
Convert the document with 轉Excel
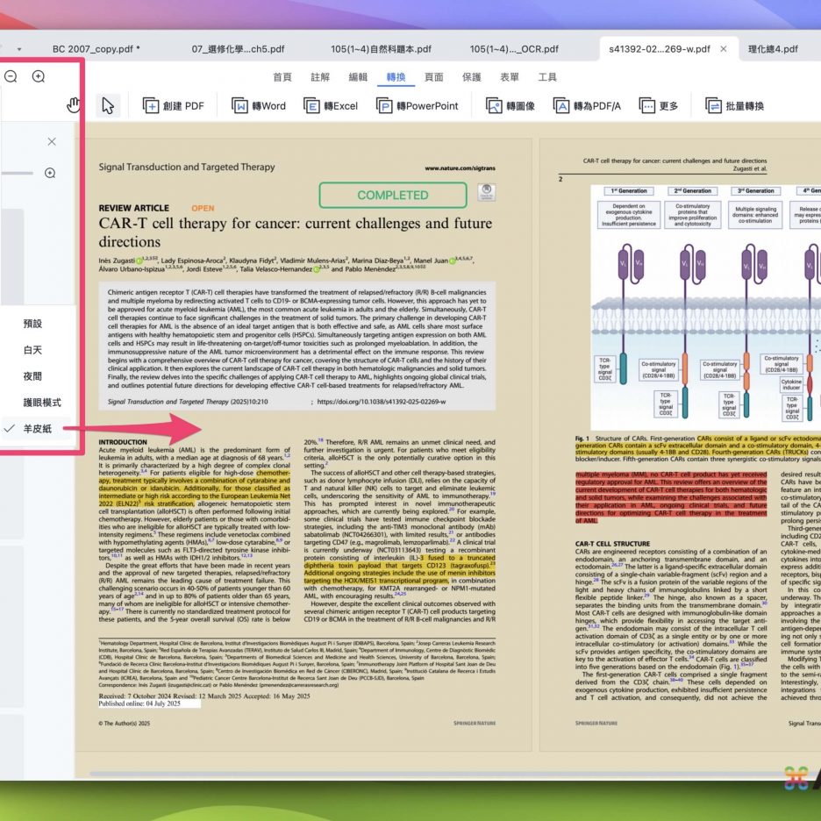pyautogui.click(x=331, y=106)
